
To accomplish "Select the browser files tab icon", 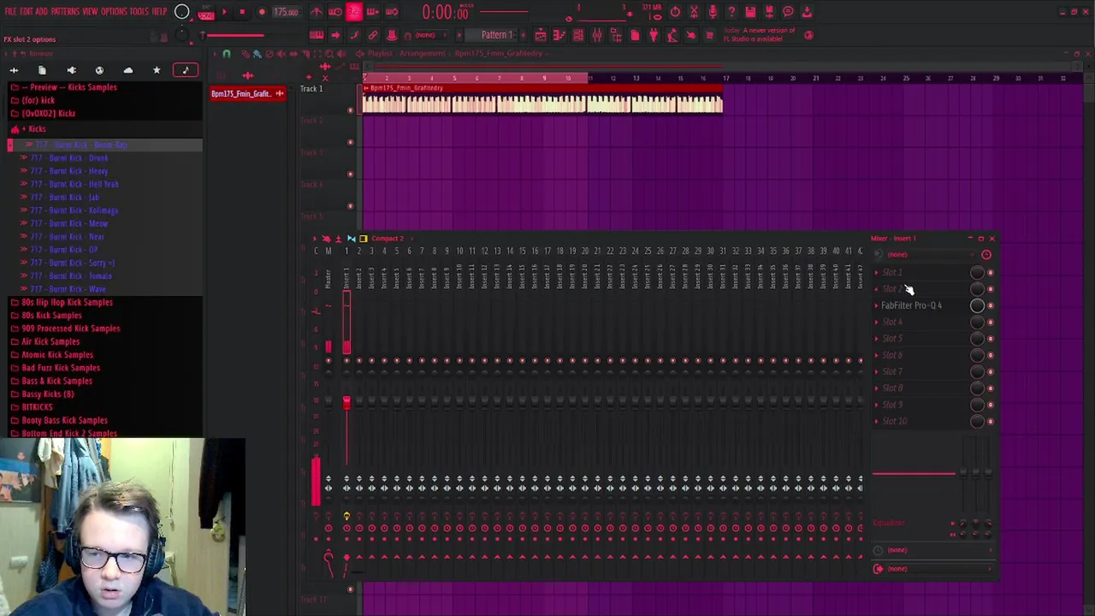I will tap(42, 70).
